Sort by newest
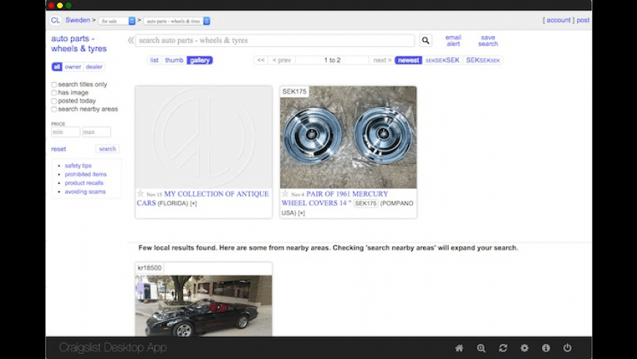The height and width of the screenshot is (359, 637). click(x=409, y=60)
